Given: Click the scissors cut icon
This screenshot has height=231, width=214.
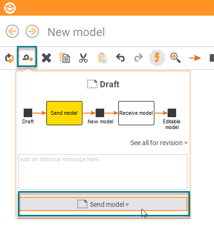Looking at the screenshot, I should coord(83,58).
